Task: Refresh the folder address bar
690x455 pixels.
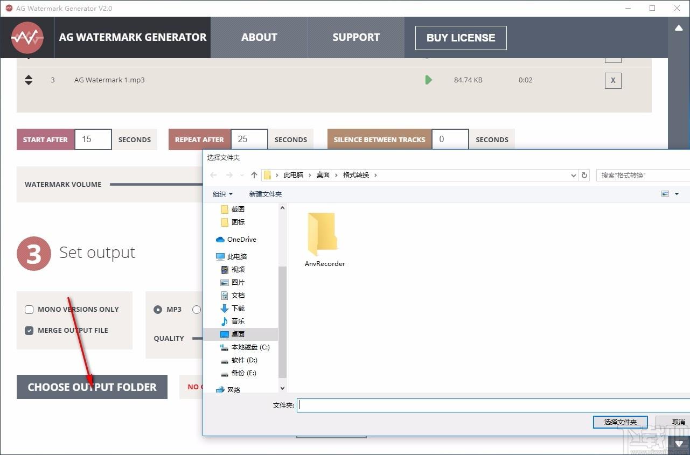Action: pos(584,175)
